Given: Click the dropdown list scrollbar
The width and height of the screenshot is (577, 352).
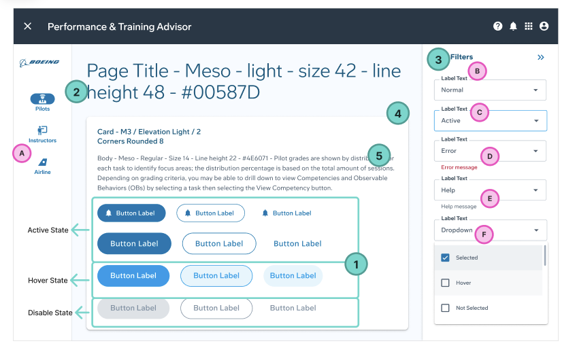Looking at the screenshot, I should pyautogui.click(x=544, y=256).
